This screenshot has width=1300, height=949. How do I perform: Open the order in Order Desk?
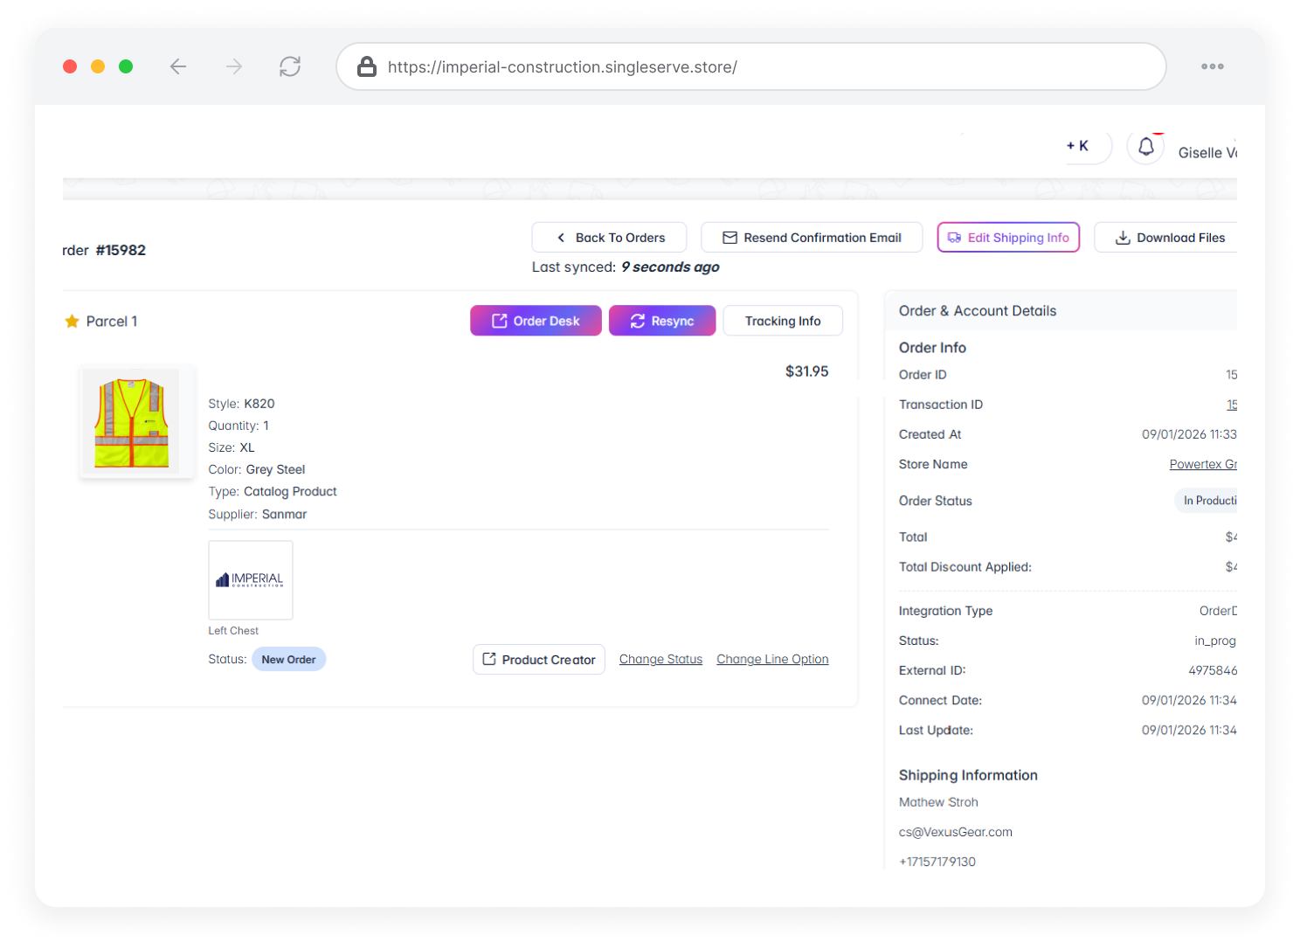pos(536,321)
